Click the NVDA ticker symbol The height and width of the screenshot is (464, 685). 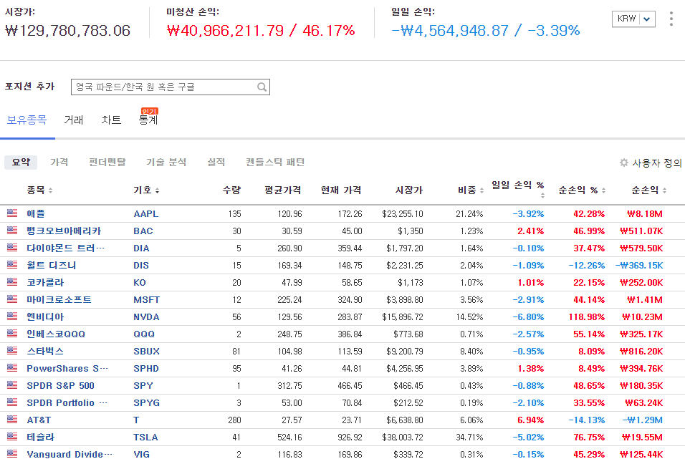(x=146, y=317)
